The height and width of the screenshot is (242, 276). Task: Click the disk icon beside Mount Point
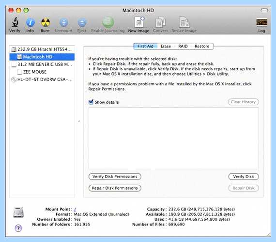pyautogui.click(x=18, y=212)
